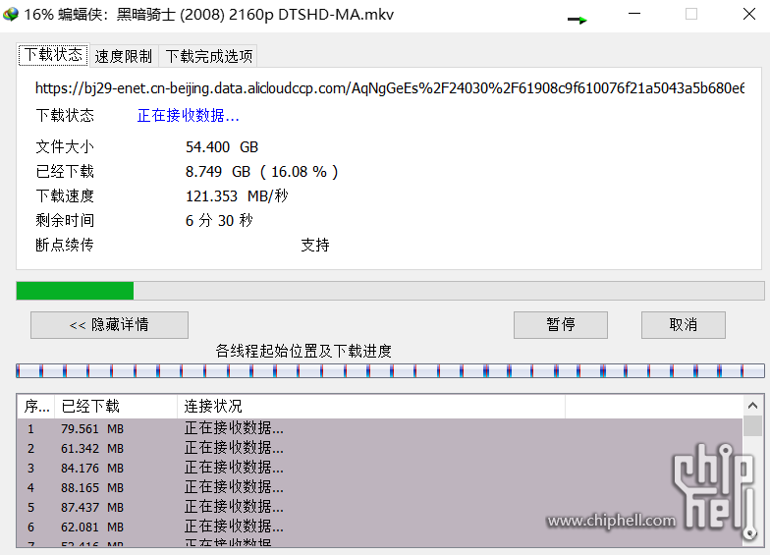Select thread row 1 with 79.561 MB
Viewport: 770px width, 555px height.
tap(380, 428)
